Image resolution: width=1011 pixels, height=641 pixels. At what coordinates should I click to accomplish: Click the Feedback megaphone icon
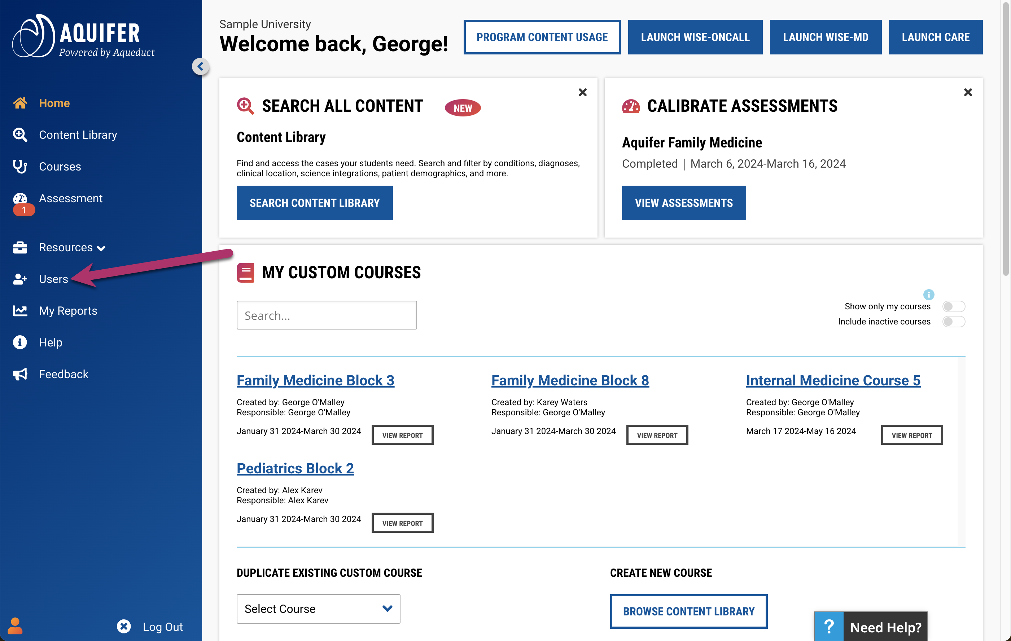pyautogui.click(x=20, y=374)
